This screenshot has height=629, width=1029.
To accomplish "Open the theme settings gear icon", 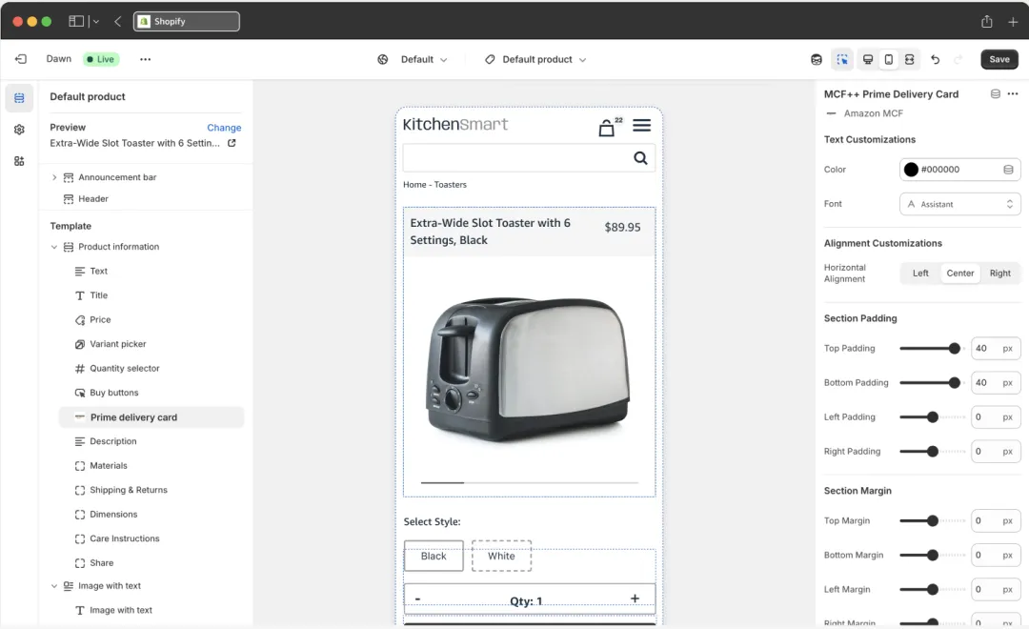I will (x=19, y=130).
